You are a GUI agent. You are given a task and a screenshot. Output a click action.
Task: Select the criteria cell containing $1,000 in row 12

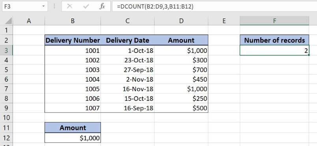(x=73, y=138)
